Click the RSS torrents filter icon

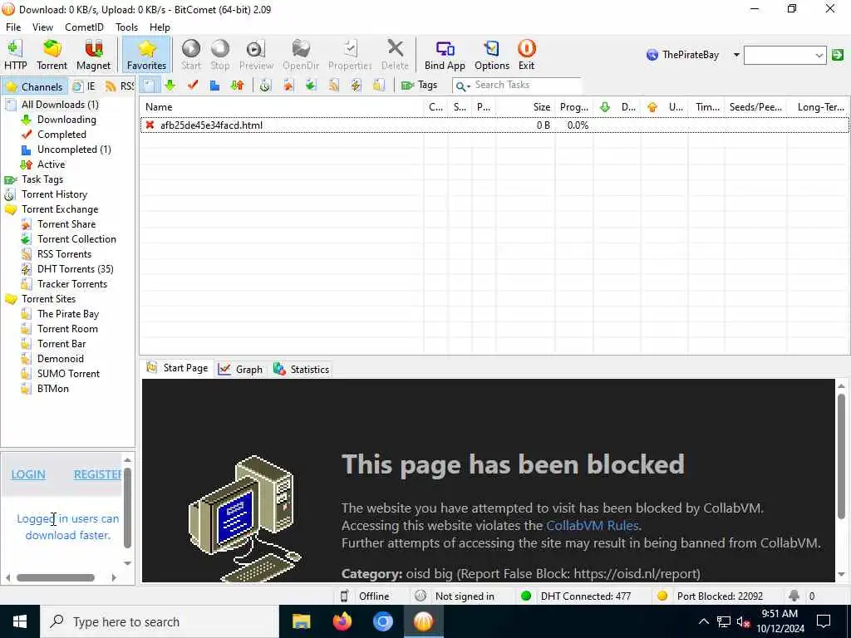(x=333, y=86)
